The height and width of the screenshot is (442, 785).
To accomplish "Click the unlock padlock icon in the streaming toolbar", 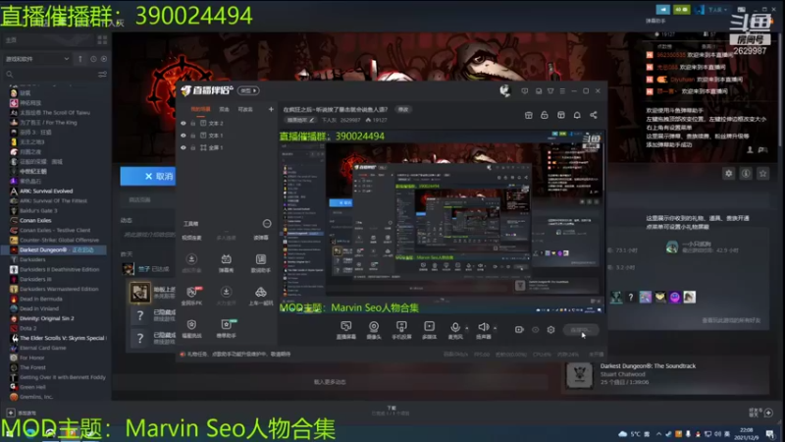I will [x=545, y=115].
